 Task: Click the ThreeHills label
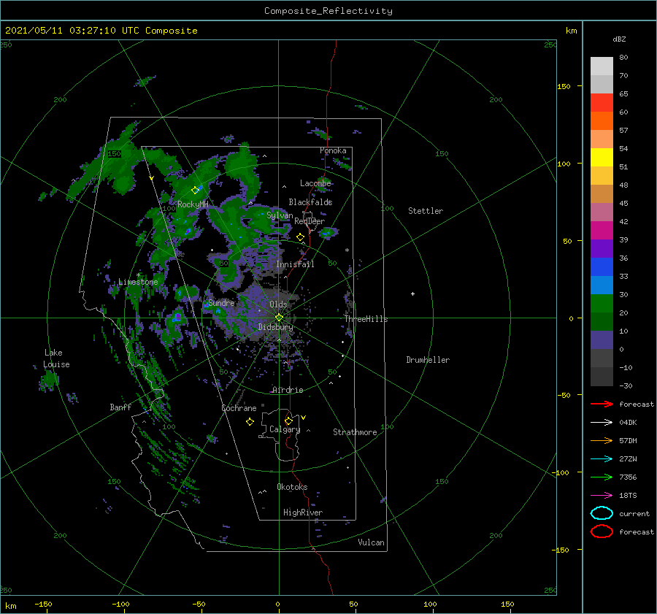coord(366,319)
